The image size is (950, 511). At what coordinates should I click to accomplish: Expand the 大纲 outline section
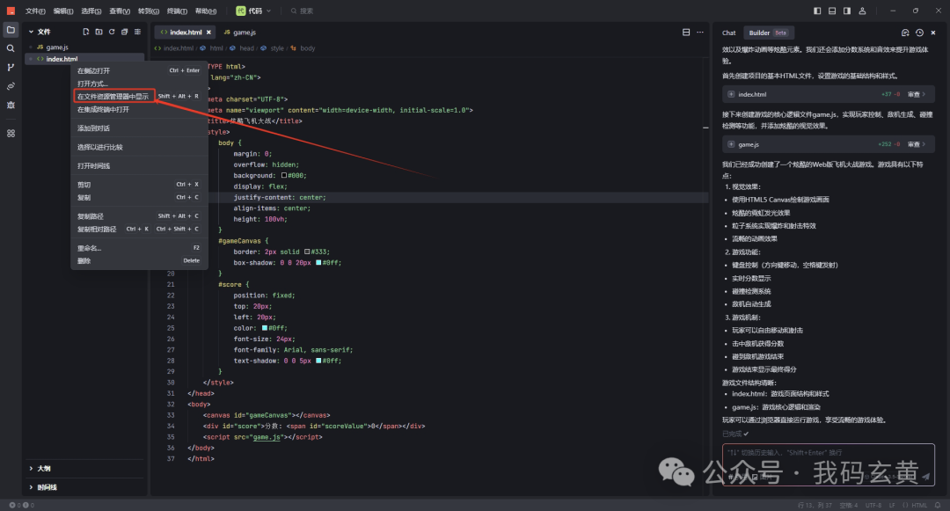(40, 468)
